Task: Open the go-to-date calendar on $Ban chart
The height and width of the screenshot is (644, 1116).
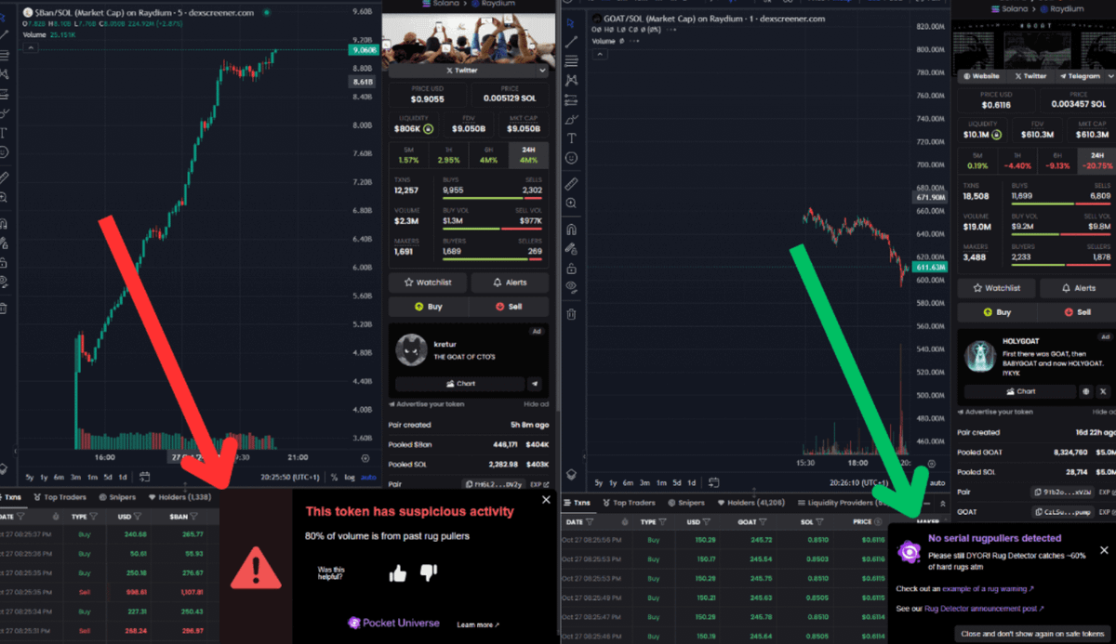Action: click(x=145, y=477)
